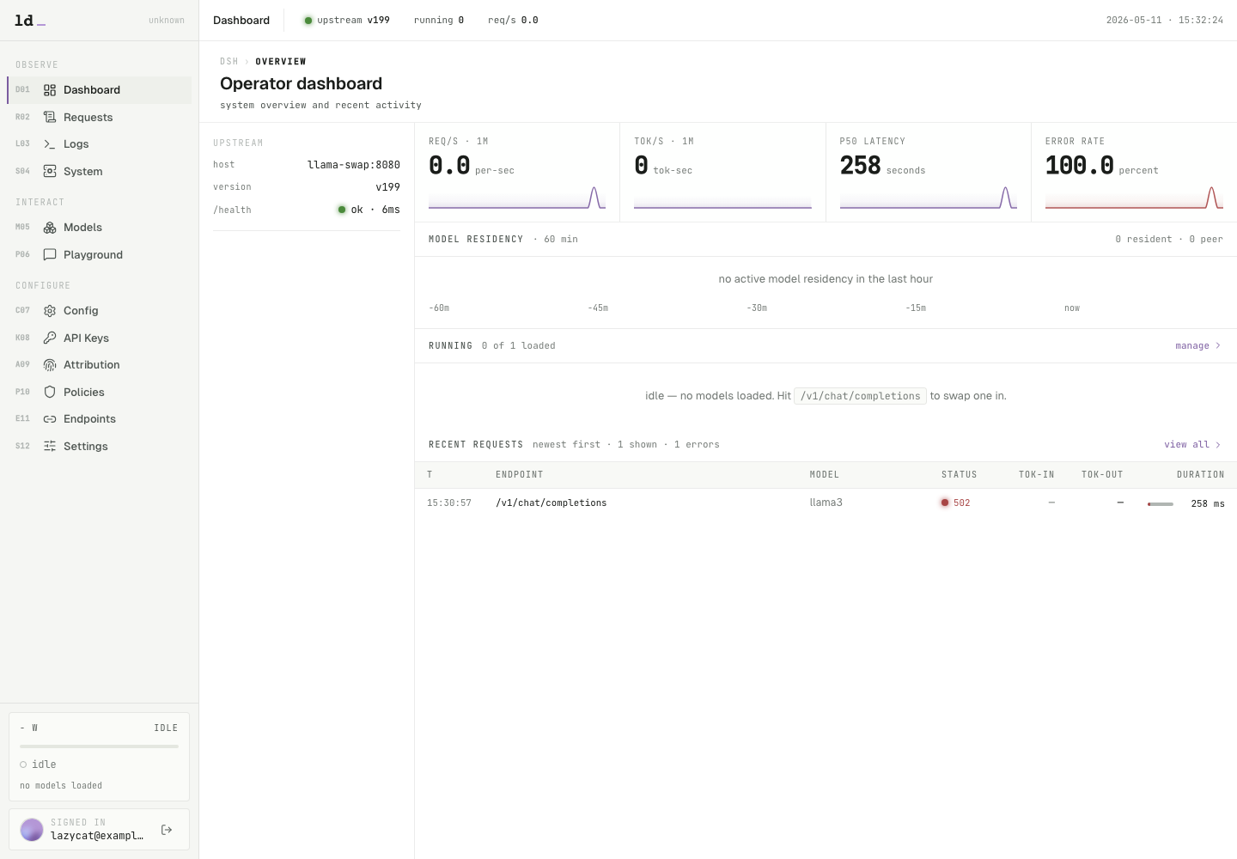Click the DURATION column header
The width and height of the screenshot is (1237, 859).
point(1200,475)
